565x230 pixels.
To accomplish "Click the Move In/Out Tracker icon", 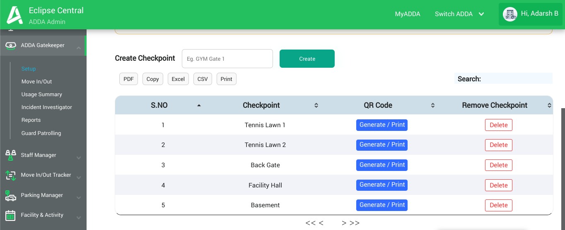I will tap(11, 175).
